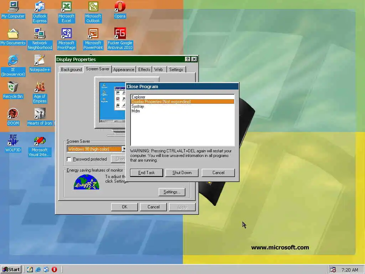Viewport: 365px width, 274px height.
Task: Click energy saving Settings... button
Action: click(x=172, y=192)
